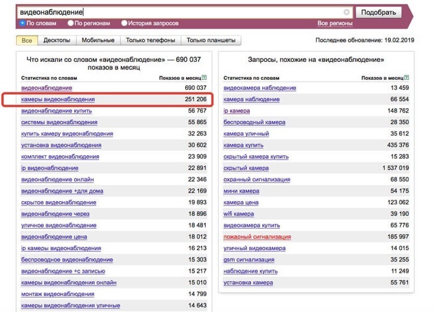The height and width of the screenshot is (312, 435).
Task: Open the 'беспроводный камера' link
Action: point(254,122)
